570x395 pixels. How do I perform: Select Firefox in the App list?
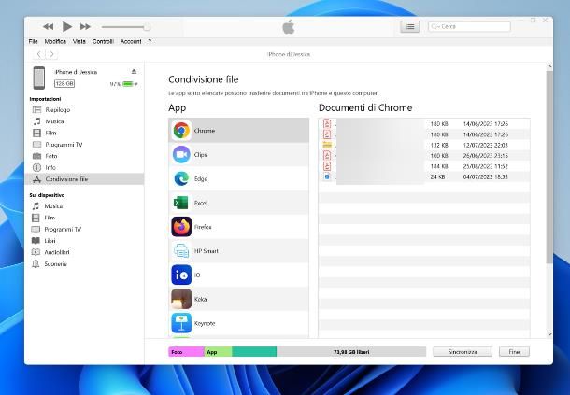click(x=239, y=227)
